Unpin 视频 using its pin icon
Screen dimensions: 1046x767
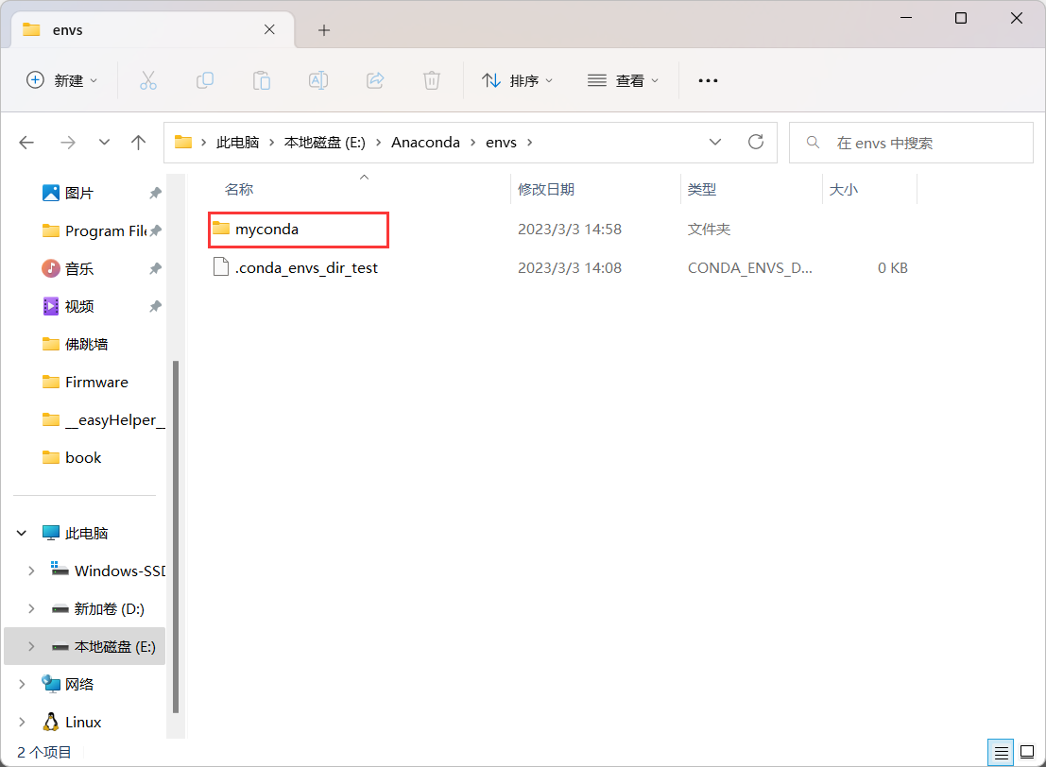pyautogui.click(x=155, y=306)
